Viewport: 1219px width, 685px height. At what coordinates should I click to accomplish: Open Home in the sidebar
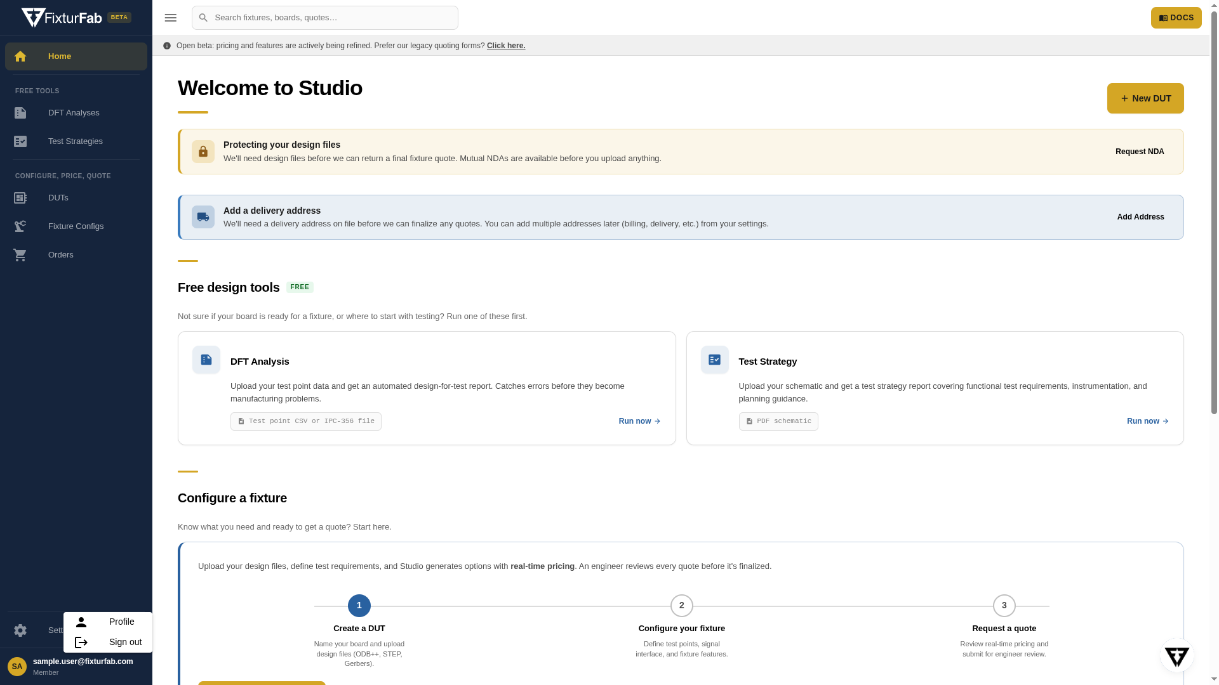pos(76,56)
